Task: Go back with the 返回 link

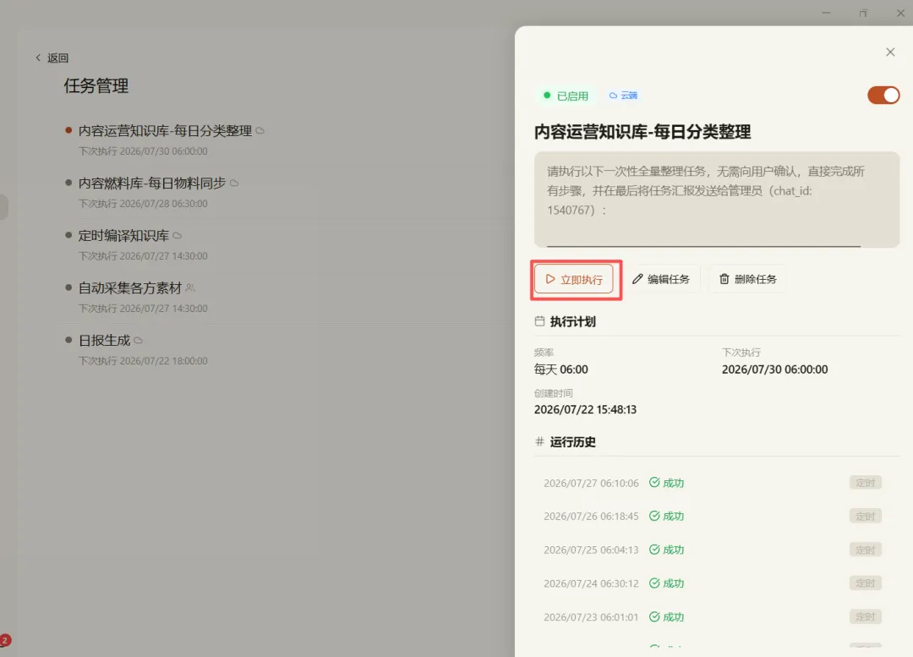Action: click(52, 57)
